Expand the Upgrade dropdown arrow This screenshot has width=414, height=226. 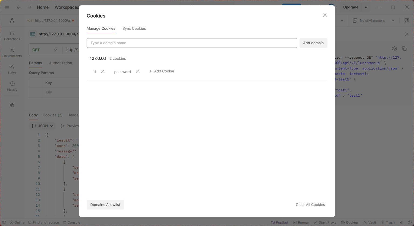tap(366, 7)
